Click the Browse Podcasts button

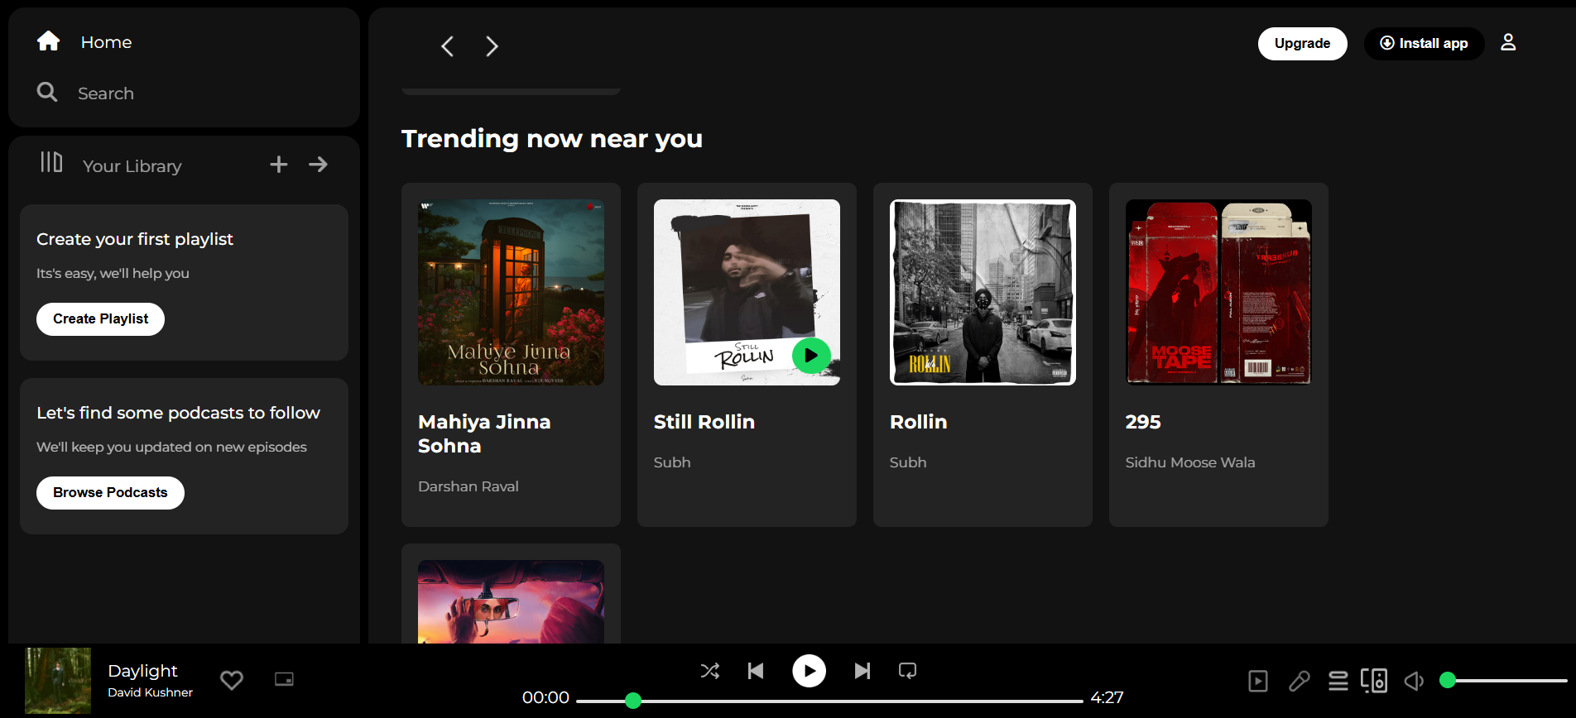110,493
